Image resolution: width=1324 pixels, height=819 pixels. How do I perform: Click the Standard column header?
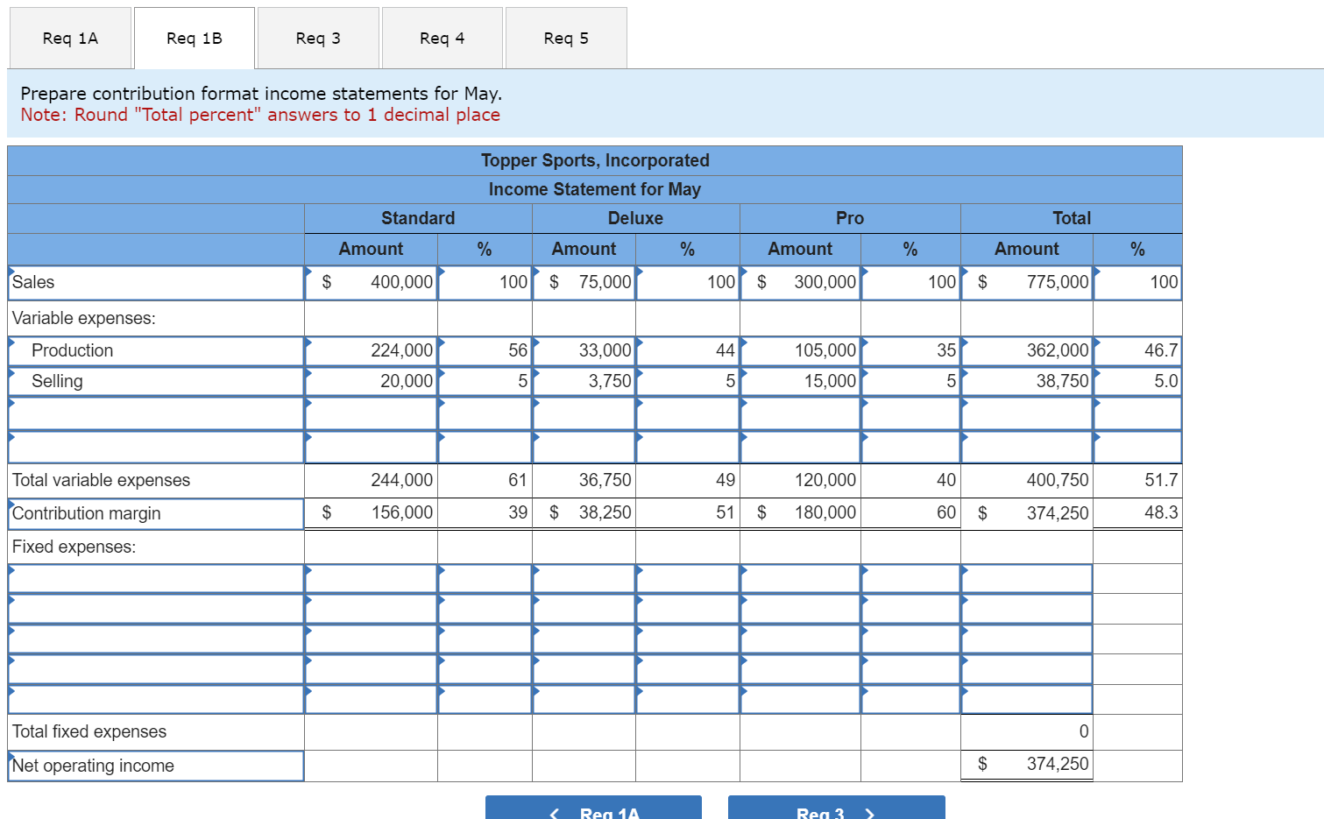point(418,218)
